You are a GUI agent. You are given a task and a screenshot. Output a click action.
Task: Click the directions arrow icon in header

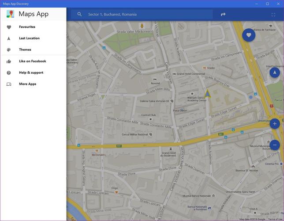coord(223,14)
